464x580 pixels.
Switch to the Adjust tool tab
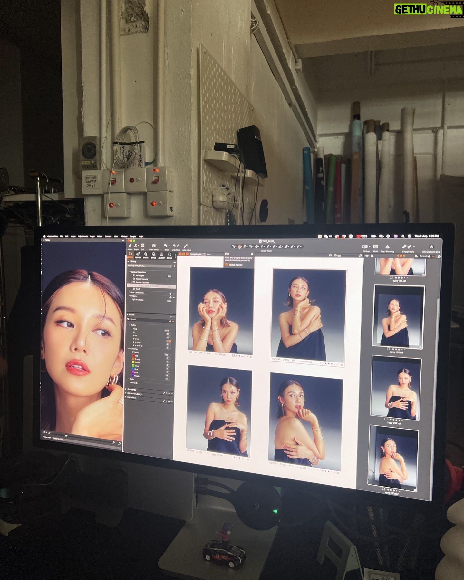161,256
